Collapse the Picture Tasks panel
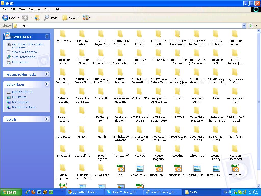The height and width of the screenshot is (196, 261). (47, 36)
